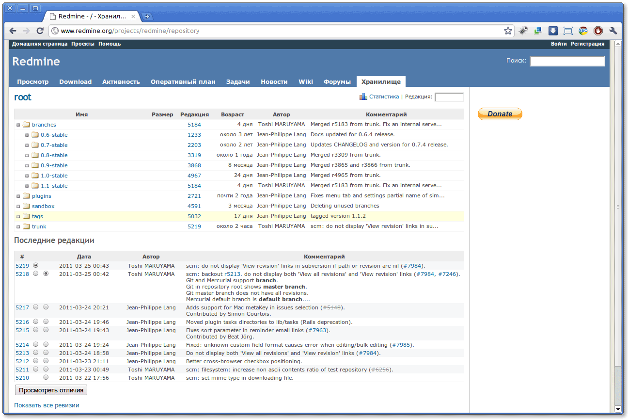Reload the page with the refresh icon

point(40,31)
